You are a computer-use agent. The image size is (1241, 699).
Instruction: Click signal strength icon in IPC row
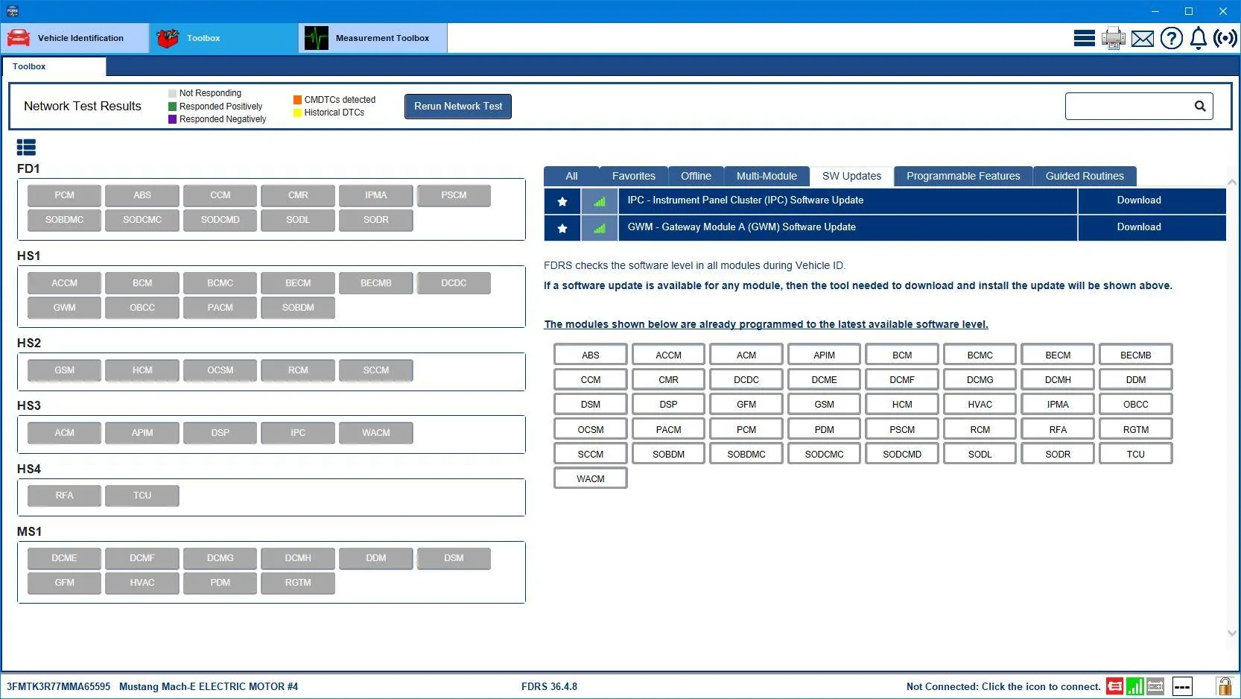tap(599, 200)
